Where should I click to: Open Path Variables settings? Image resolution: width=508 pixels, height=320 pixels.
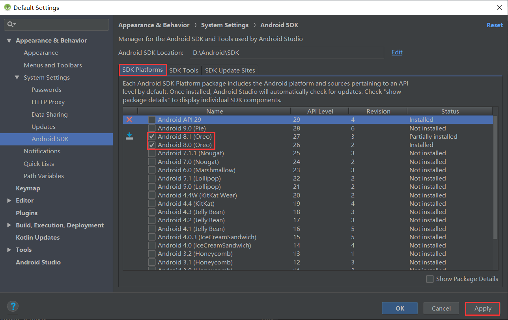tap(44, 176)
